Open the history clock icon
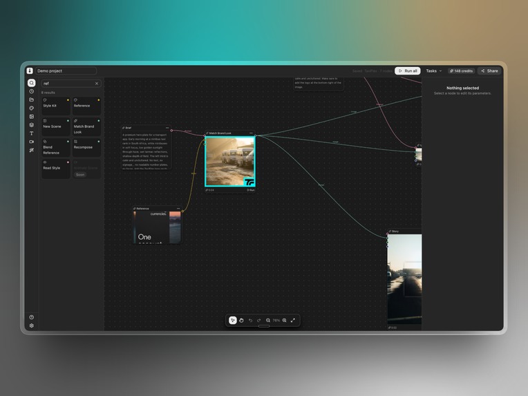This screenshot has height=396, width=528. (x=31, y=91)
